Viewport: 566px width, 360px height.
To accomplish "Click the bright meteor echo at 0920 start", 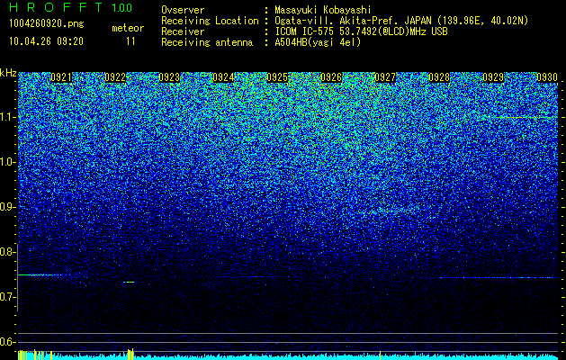I will [x=40, y=275].
